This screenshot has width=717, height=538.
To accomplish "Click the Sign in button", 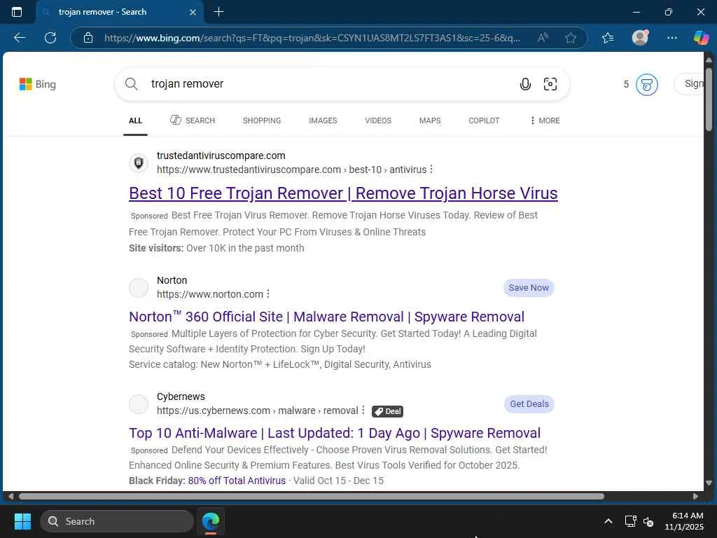I will coord(689,84).
